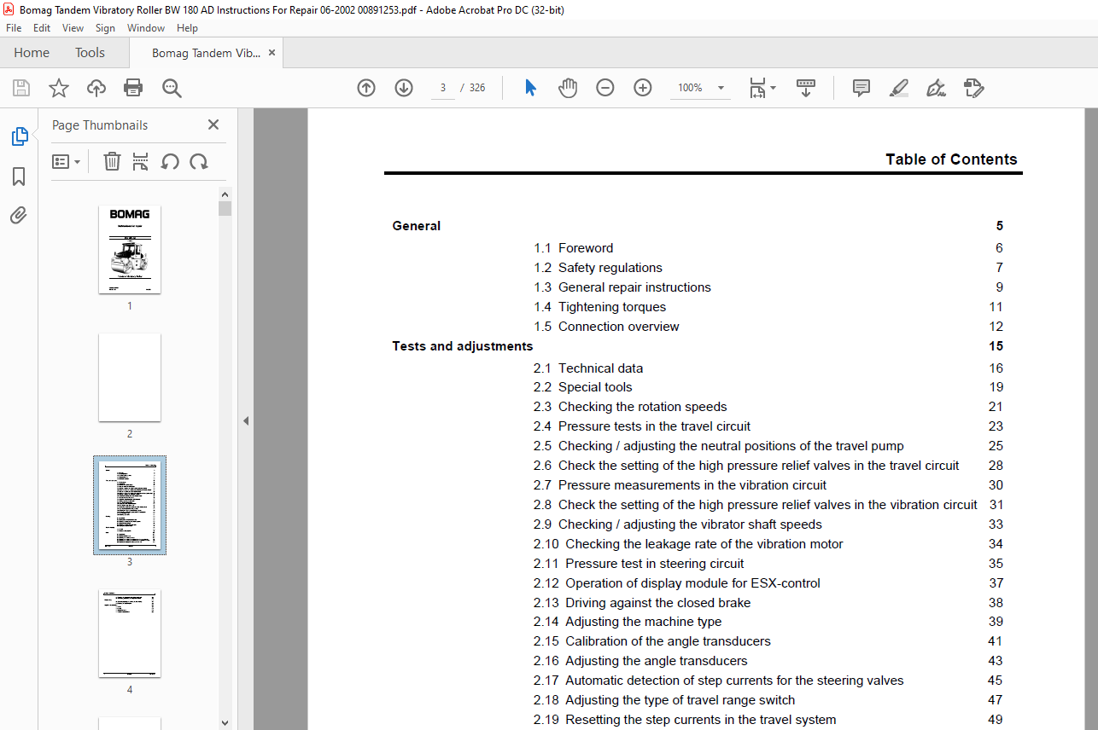This screenshot has width=1098, height=730.
Task: Open the thumbnail options dropdown menu
Action: pyautogui.click(x=66, y=161)
